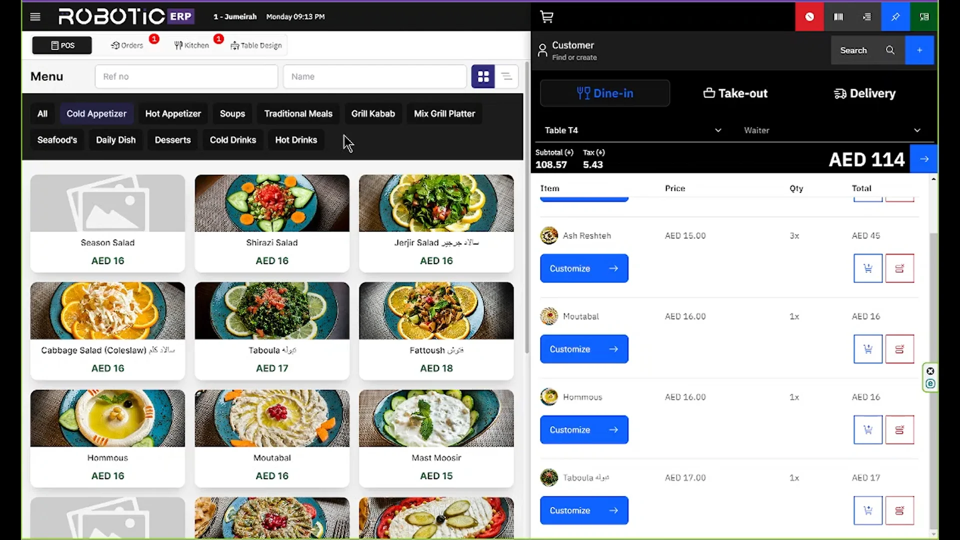
Task: Add Jerjir Salad to order
Action: pos(436,223)
